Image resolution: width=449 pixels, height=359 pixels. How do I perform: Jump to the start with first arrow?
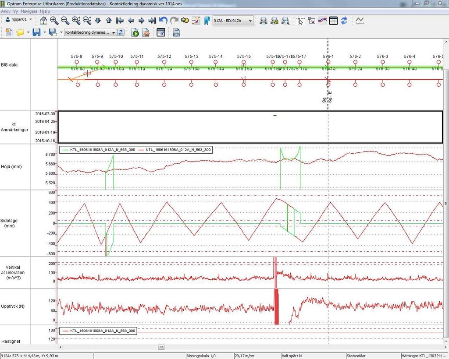click(x=120, y=21)
